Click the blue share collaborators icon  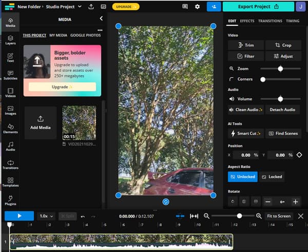point(214,7)
